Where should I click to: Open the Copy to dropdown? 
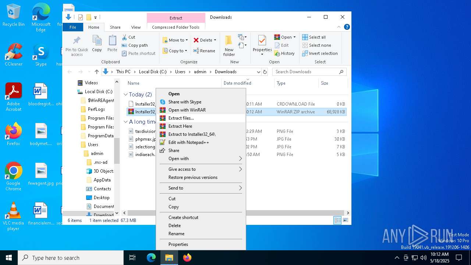(x=176, y=51)
